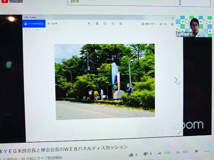Click the zoom magnifier icon in Photos toolbar

pyautogui.click(x=89, y=23)
